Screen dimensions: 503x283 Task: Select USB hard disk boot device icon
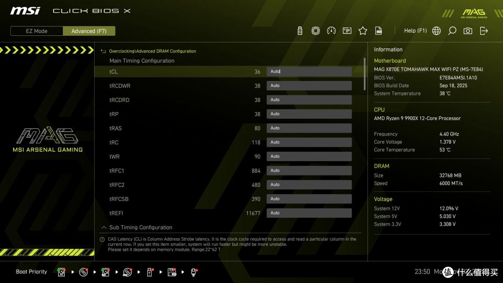(105, 272)
